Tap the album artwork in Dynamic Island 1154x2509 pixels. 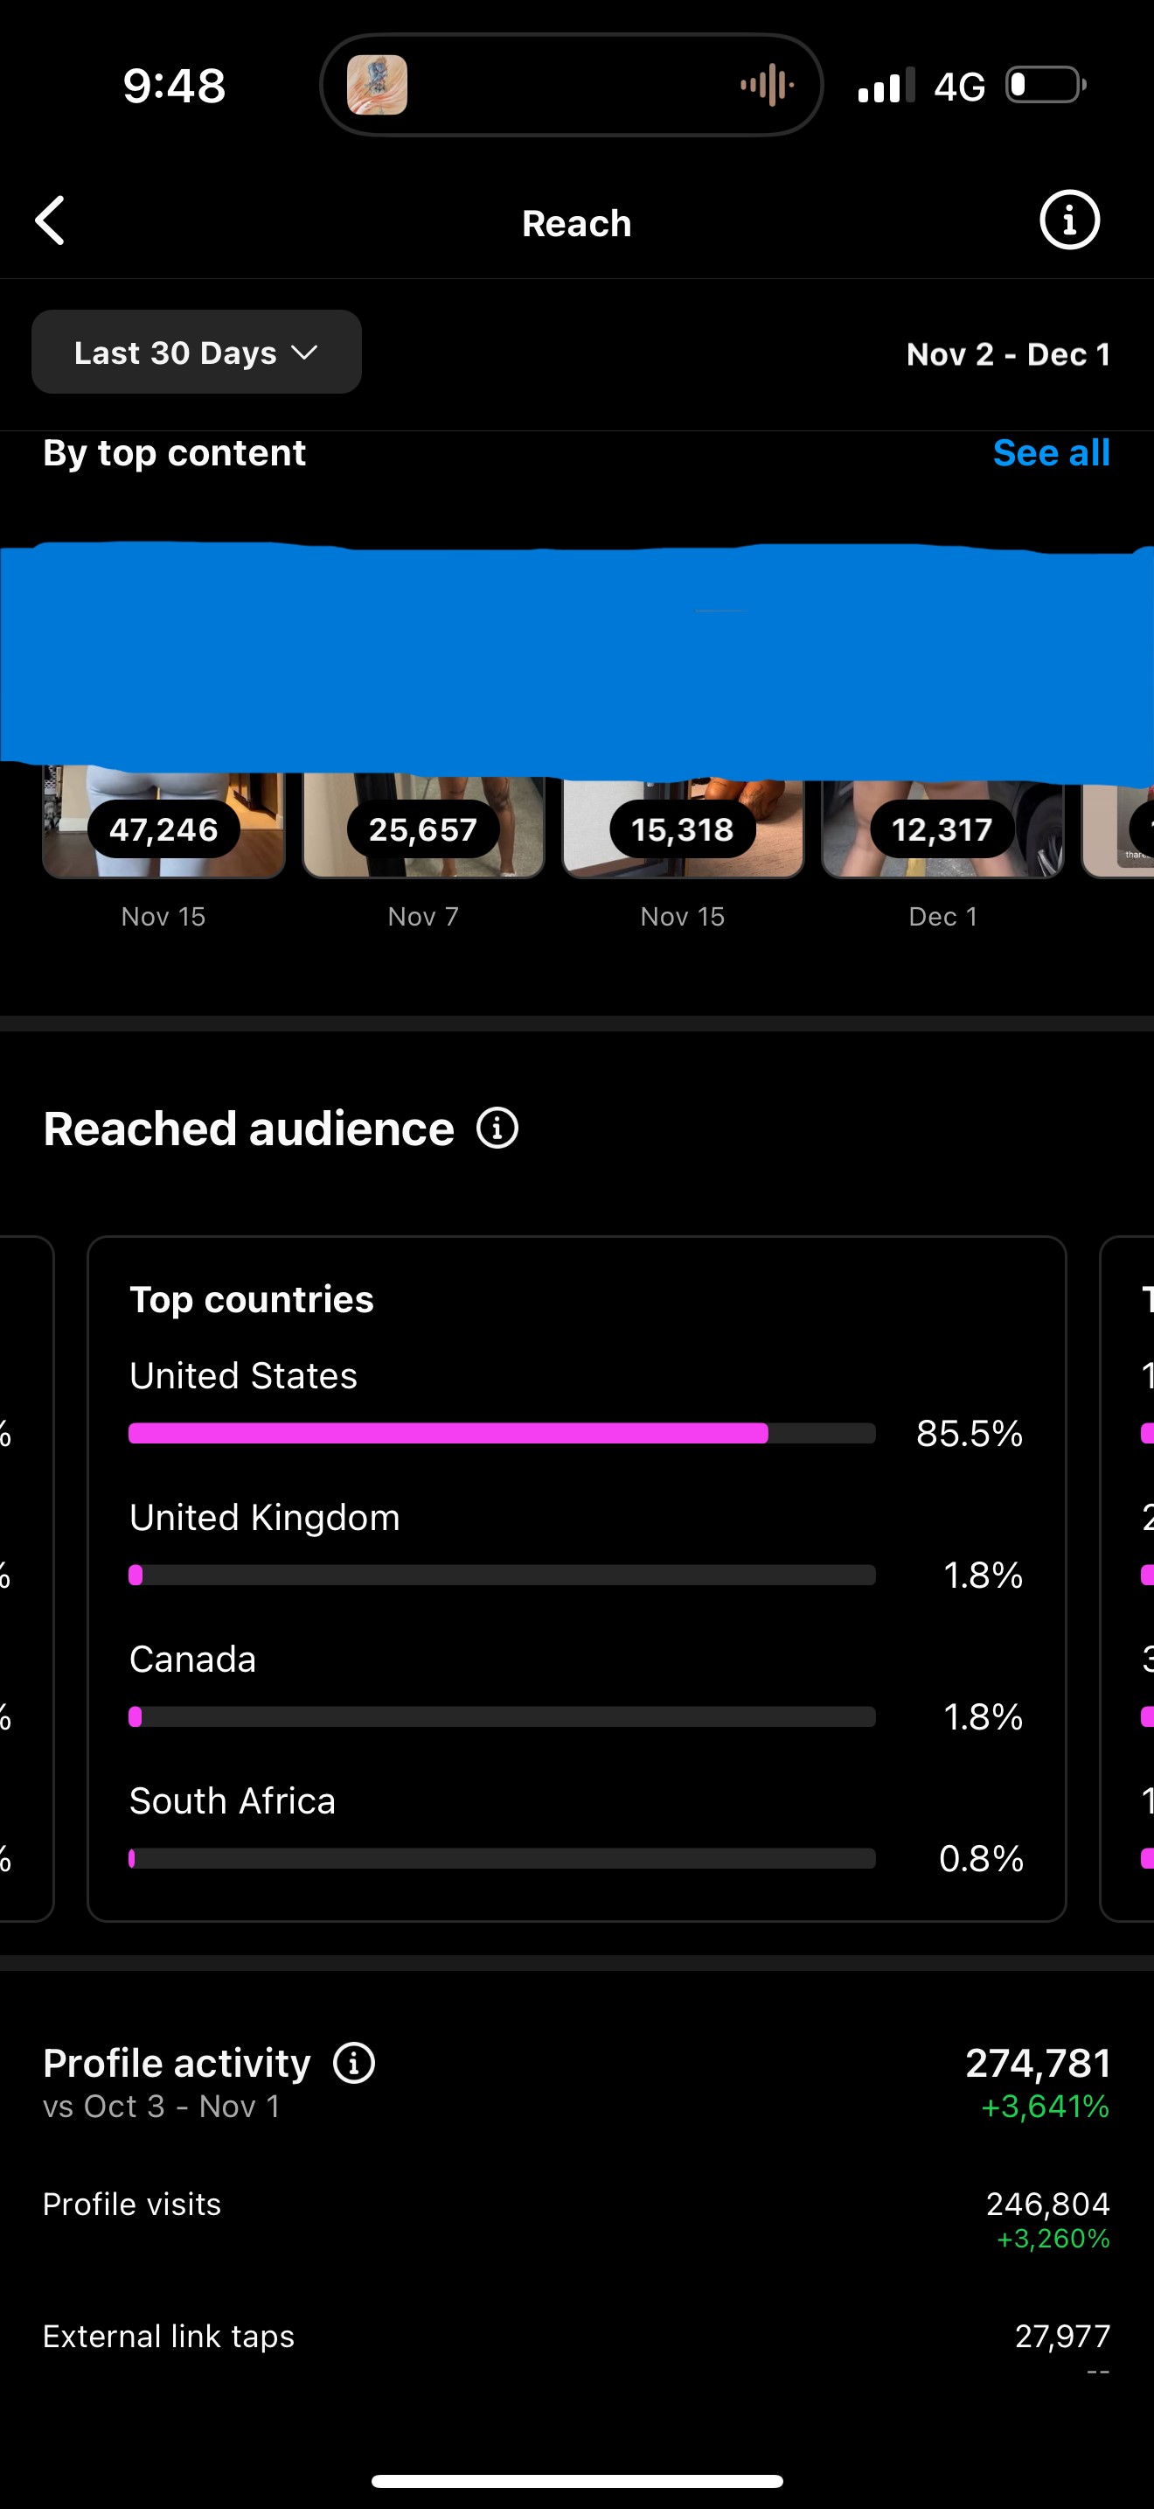(x=378, y=86)
